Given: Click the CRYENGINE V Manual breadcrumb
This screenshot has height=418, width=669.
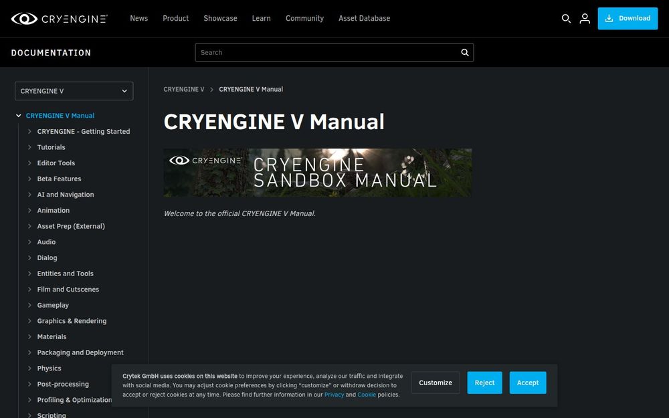Looking at the screenshot, I should coord(251,89).
